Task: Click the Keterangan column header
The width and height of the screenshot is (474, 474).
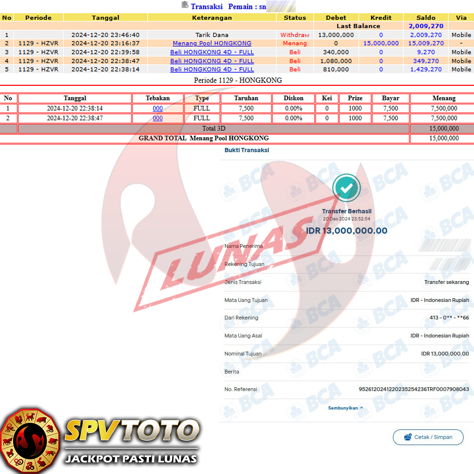Action: click(212, 18)
